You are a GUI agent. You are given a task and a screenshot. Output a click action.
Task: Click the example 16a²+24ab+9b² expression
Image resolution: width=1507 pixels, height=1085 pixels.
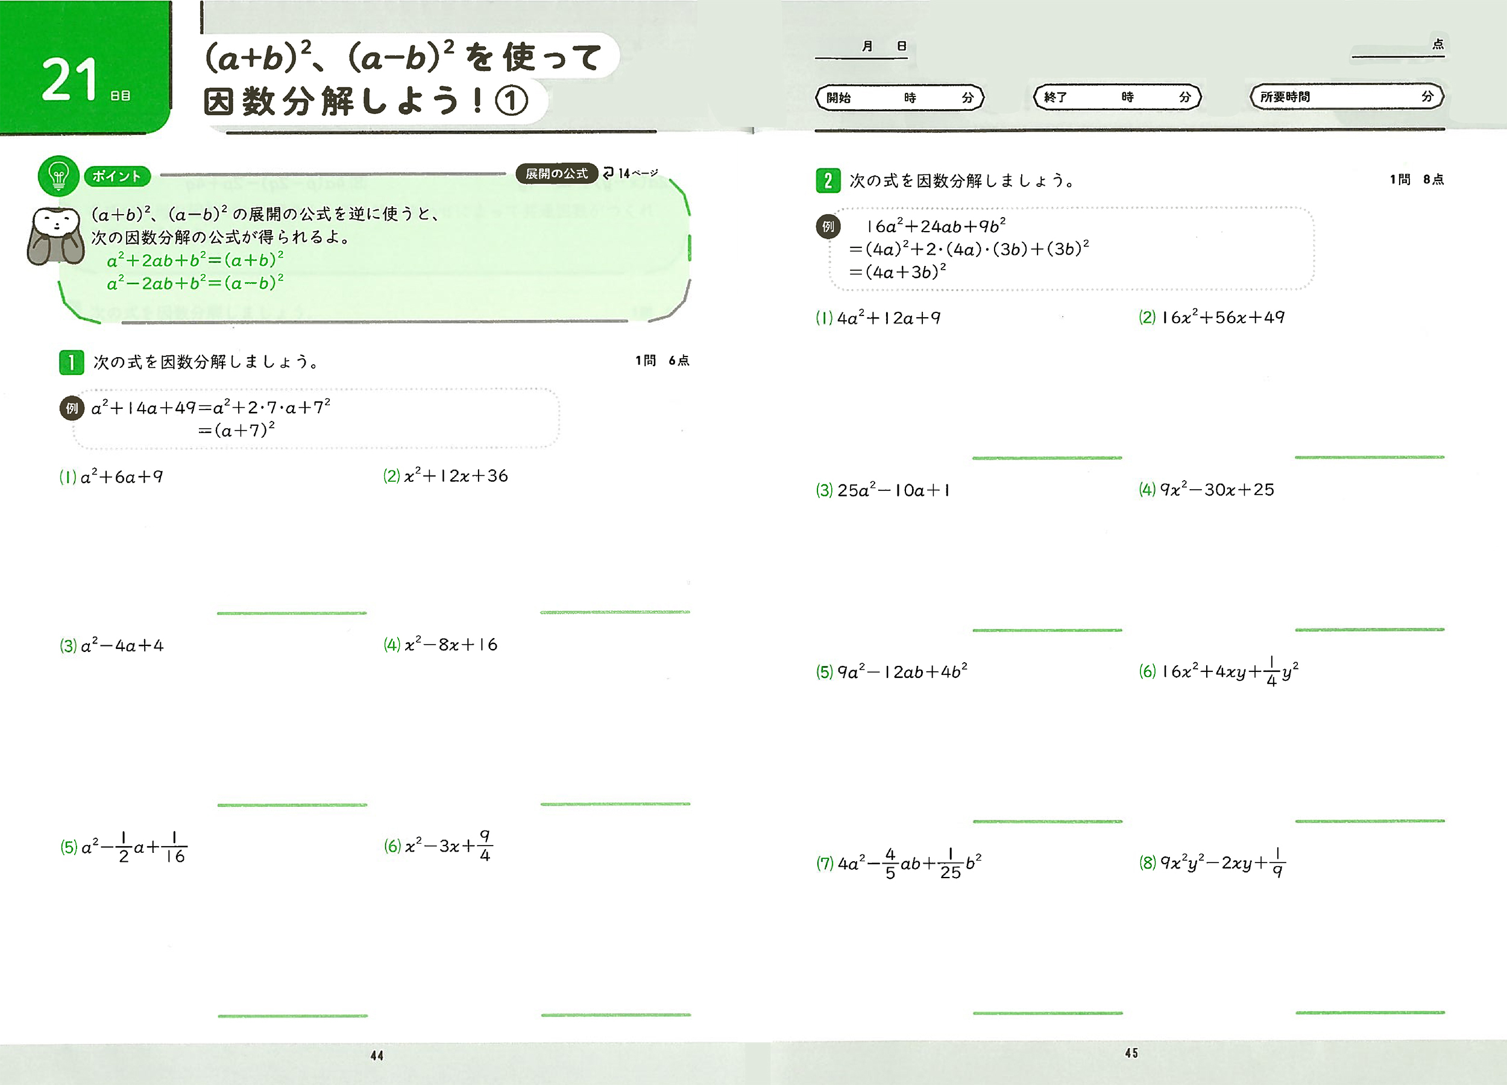click(x=936, y=226)
